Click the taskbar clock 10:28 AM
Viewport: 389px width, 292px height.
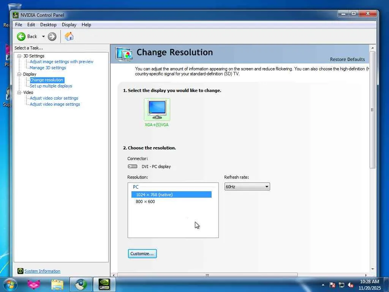(370, 282)
